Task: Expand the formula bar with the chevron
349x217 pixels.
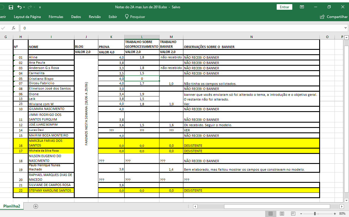Action: (345, 28)
